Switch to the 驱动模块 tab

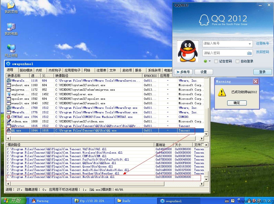tap(26, 70)
